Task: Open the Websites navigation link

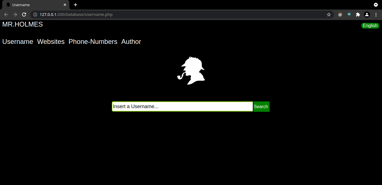Action: click(x=51, y=42)
